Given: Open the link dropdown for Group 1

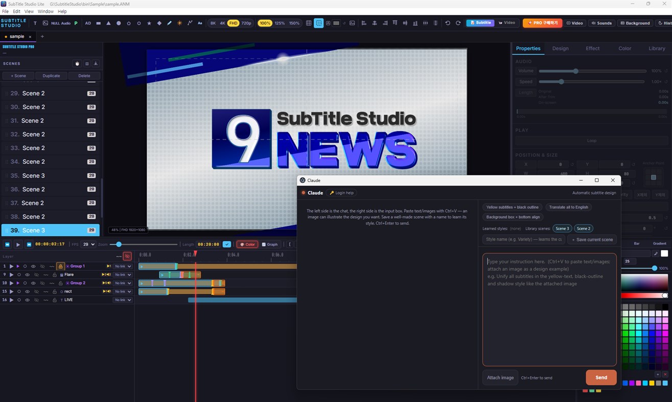Looking at the screenshot, I should (123, 266).
